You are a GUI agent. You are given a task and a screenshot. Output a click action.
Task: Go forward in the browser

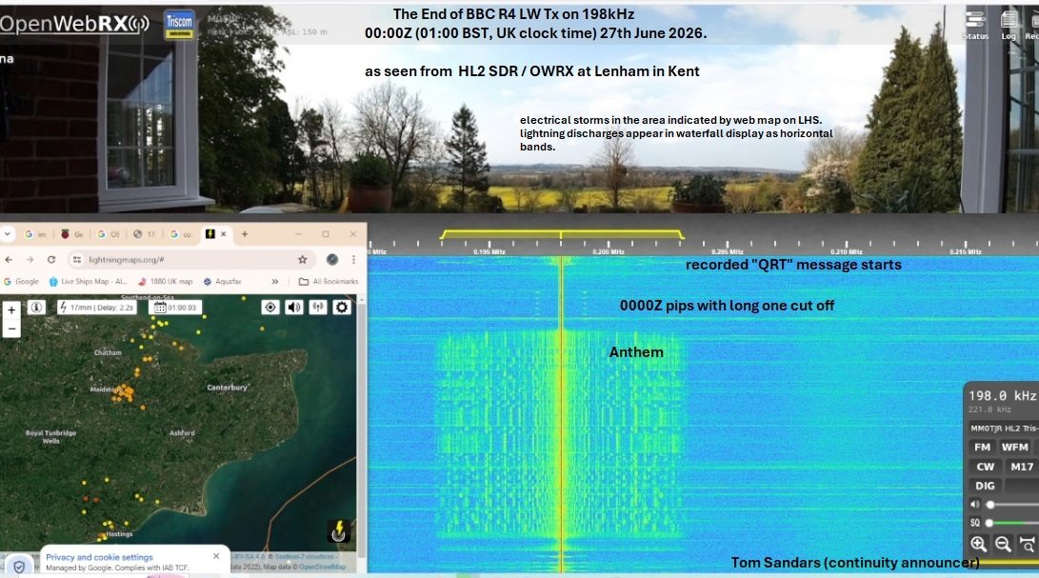point(30,260)
